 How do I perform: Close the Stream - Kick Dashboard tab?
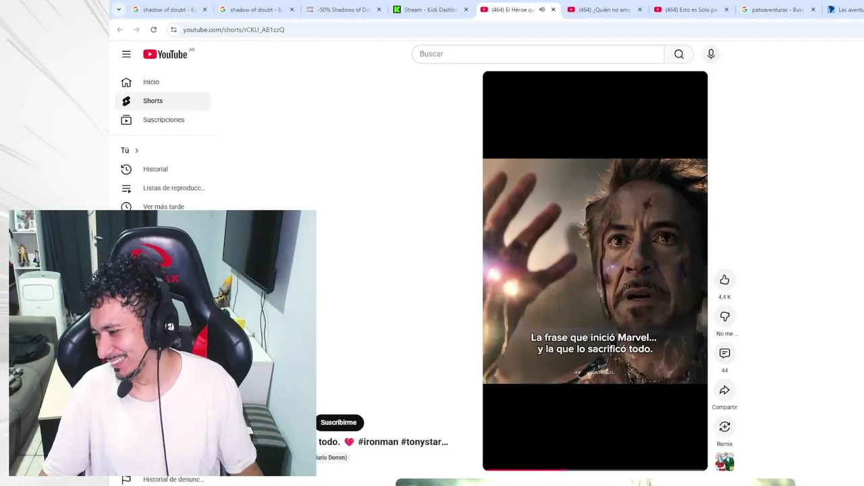[466, 9]
